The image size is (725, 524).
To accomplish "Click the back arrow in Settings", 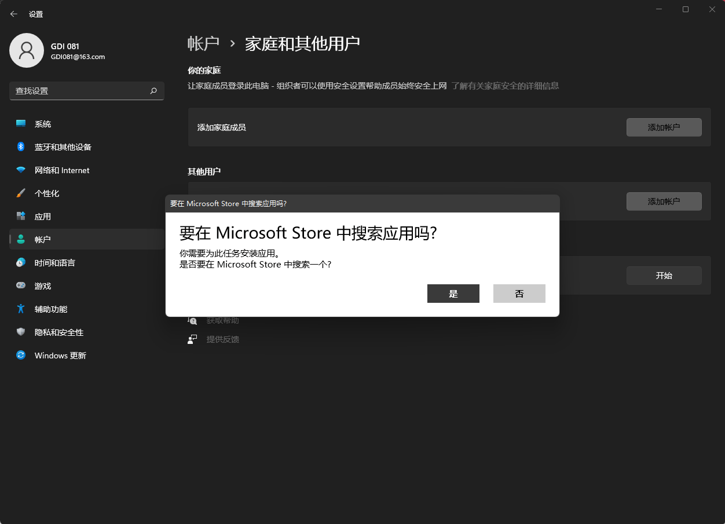I will [x=14, y=14].
